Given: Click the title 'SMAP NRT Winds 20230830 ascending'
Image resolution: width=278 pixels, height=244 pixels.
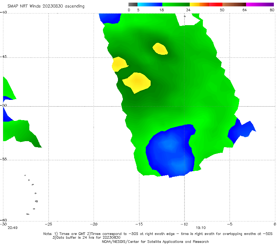Looking at the screenshot, I should 46,6.
